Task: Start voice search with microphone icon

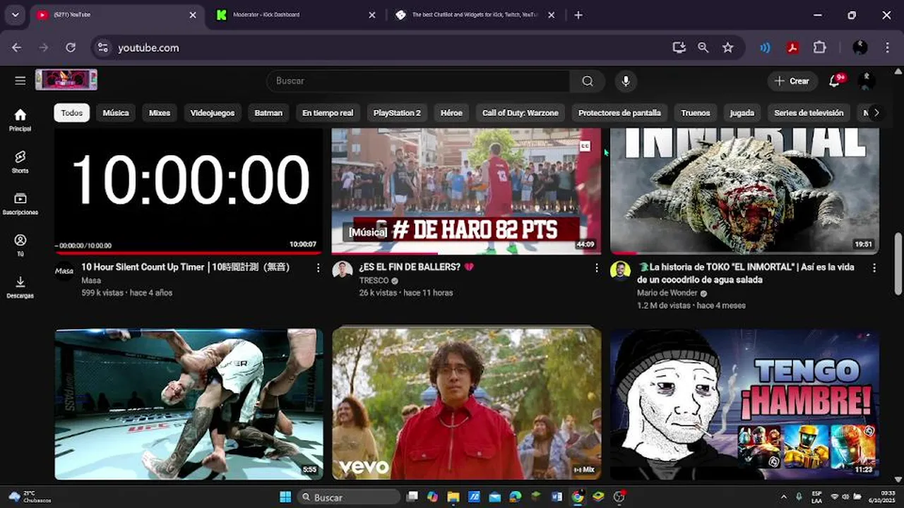Action: pos(625,81)
